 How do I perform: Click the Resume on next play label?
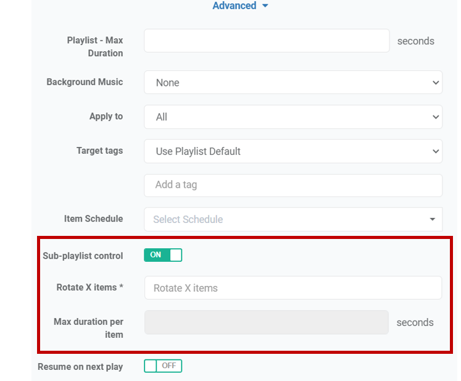[x=80, y=367]
